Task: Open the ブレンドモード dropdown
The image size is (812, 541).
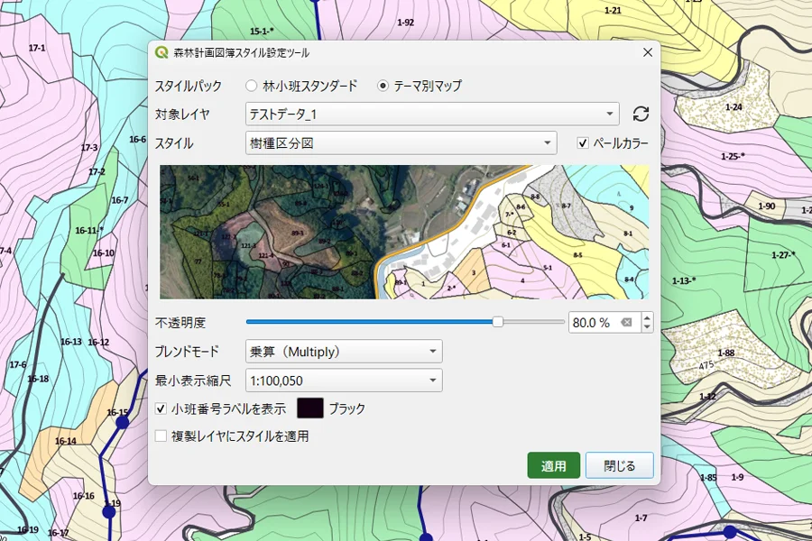Action: point(344,352)
